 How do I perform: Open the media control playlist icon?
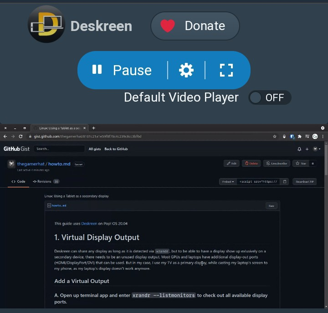coord(307,136)
